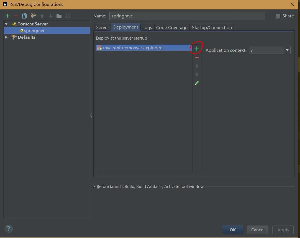Expand the Defaults tree node
This screenshot has width=300, height=238.
click(6, 37)
